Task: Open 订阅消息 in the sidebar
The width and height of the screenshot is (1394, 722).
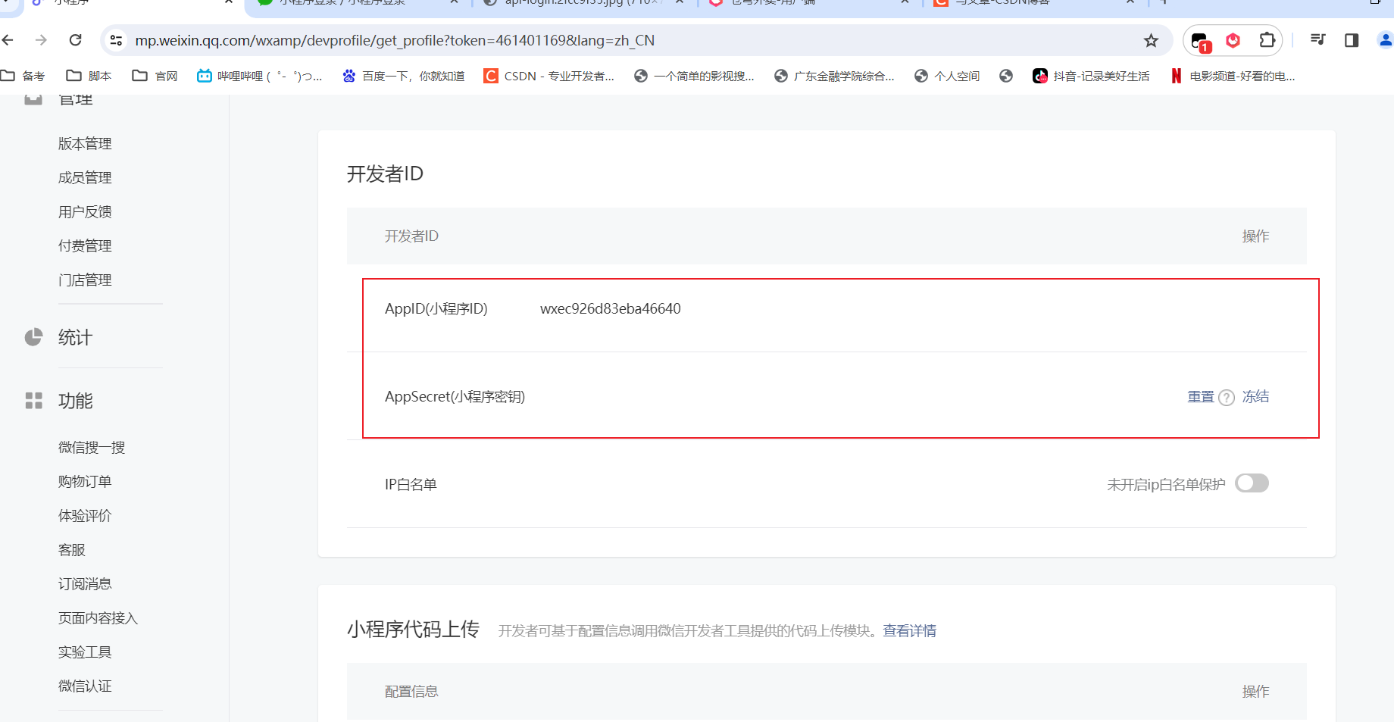Action: coord(85,584)
